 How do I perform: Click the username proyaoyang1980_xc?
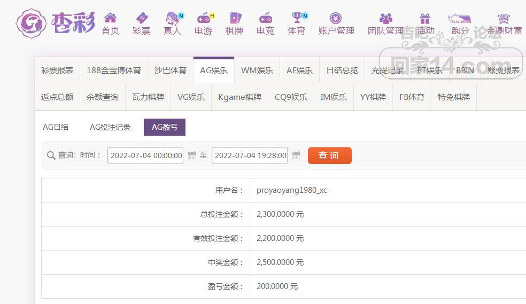pyautogui.click(x=291, y=190)
